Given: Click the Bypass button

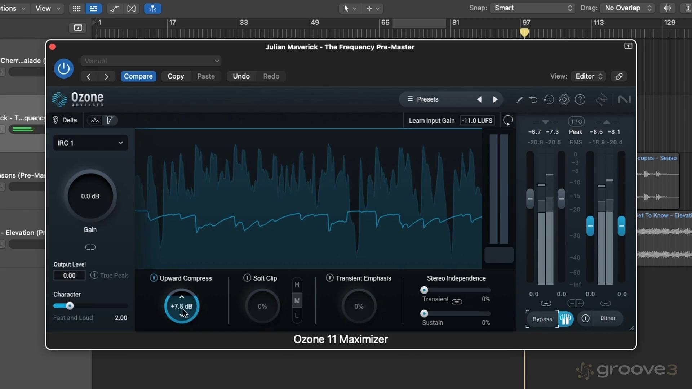Looking at the screenshot, I should [542, 319].
